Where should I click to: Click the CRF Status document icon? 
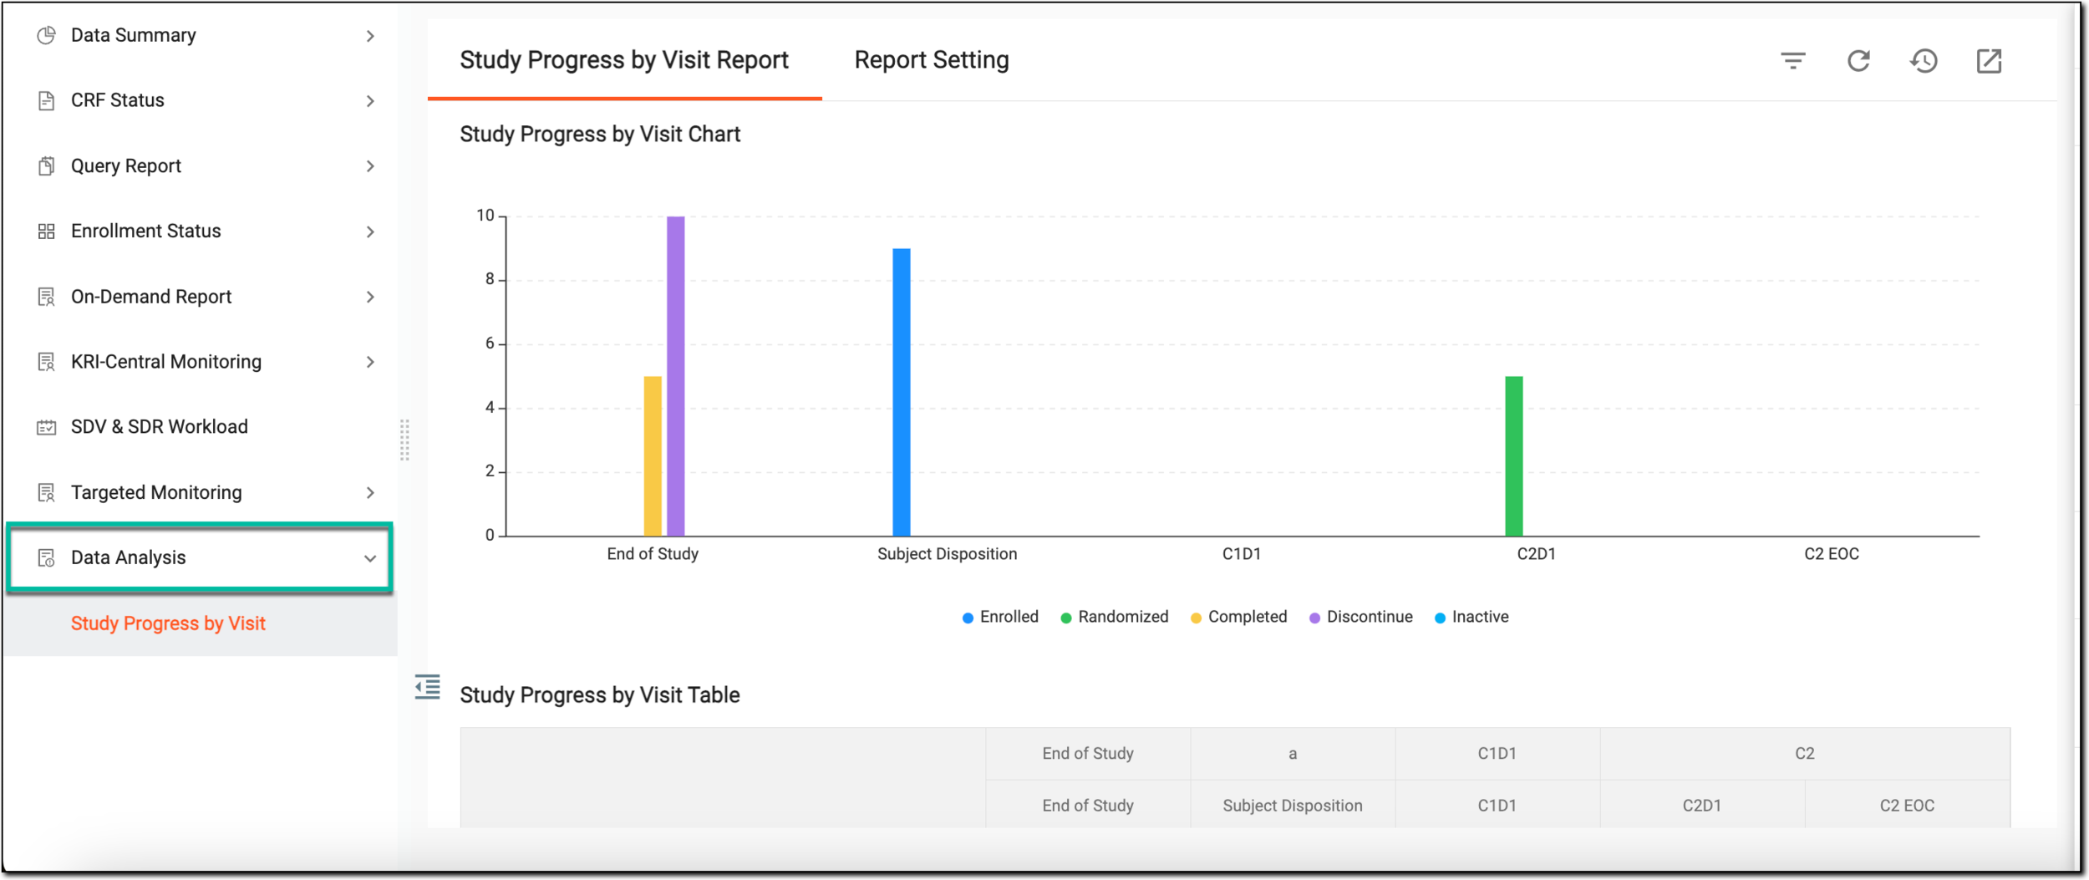(x=47, y=100)
